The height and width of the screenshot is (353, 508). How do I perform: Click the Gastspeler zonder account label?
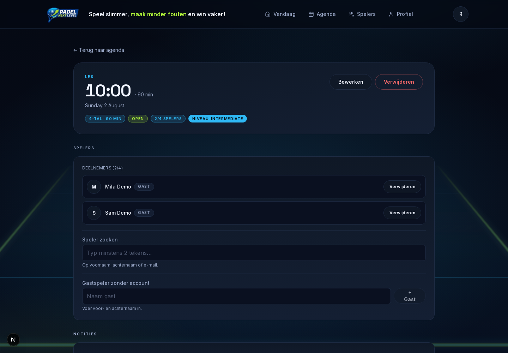116,283
